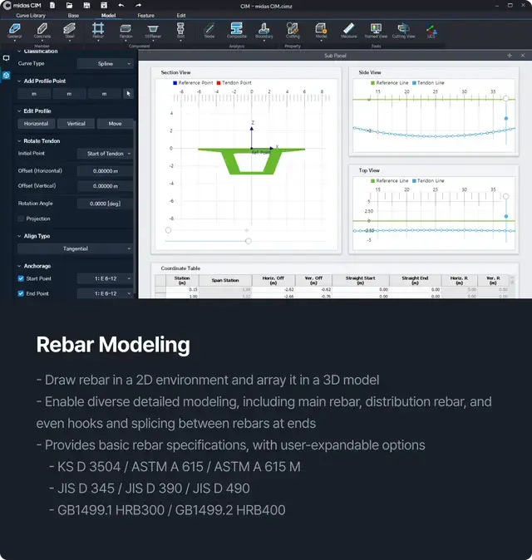Click the Horizontal edit profile button
The width and height of the screenshot is (532, 560).
coord(37,124)
